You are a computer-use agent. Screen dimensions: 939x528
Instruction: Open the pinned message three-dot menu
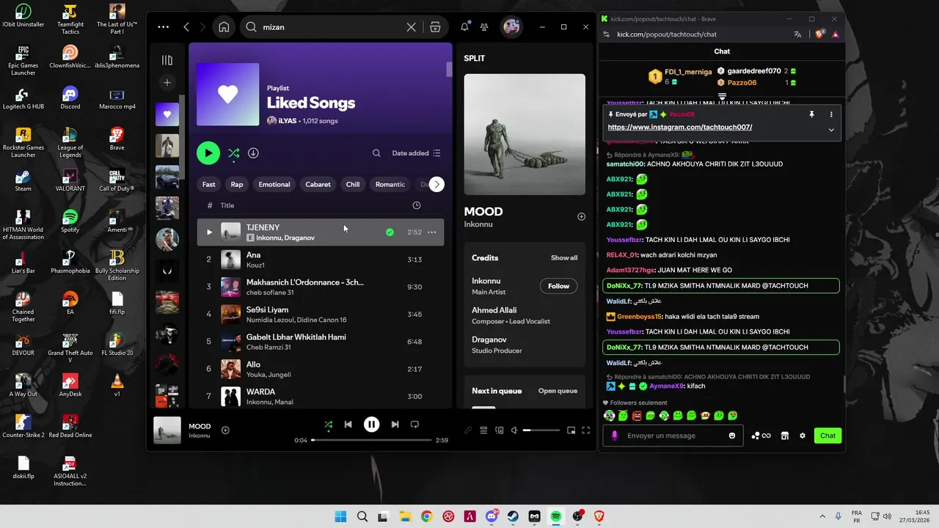[x=831, y=114]
